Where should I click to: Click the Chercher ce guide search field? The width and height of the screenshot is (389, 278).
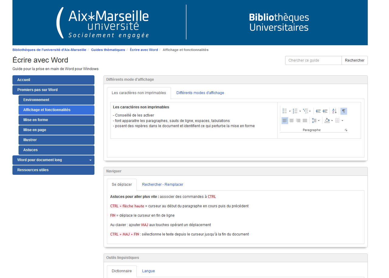(313, 60)
